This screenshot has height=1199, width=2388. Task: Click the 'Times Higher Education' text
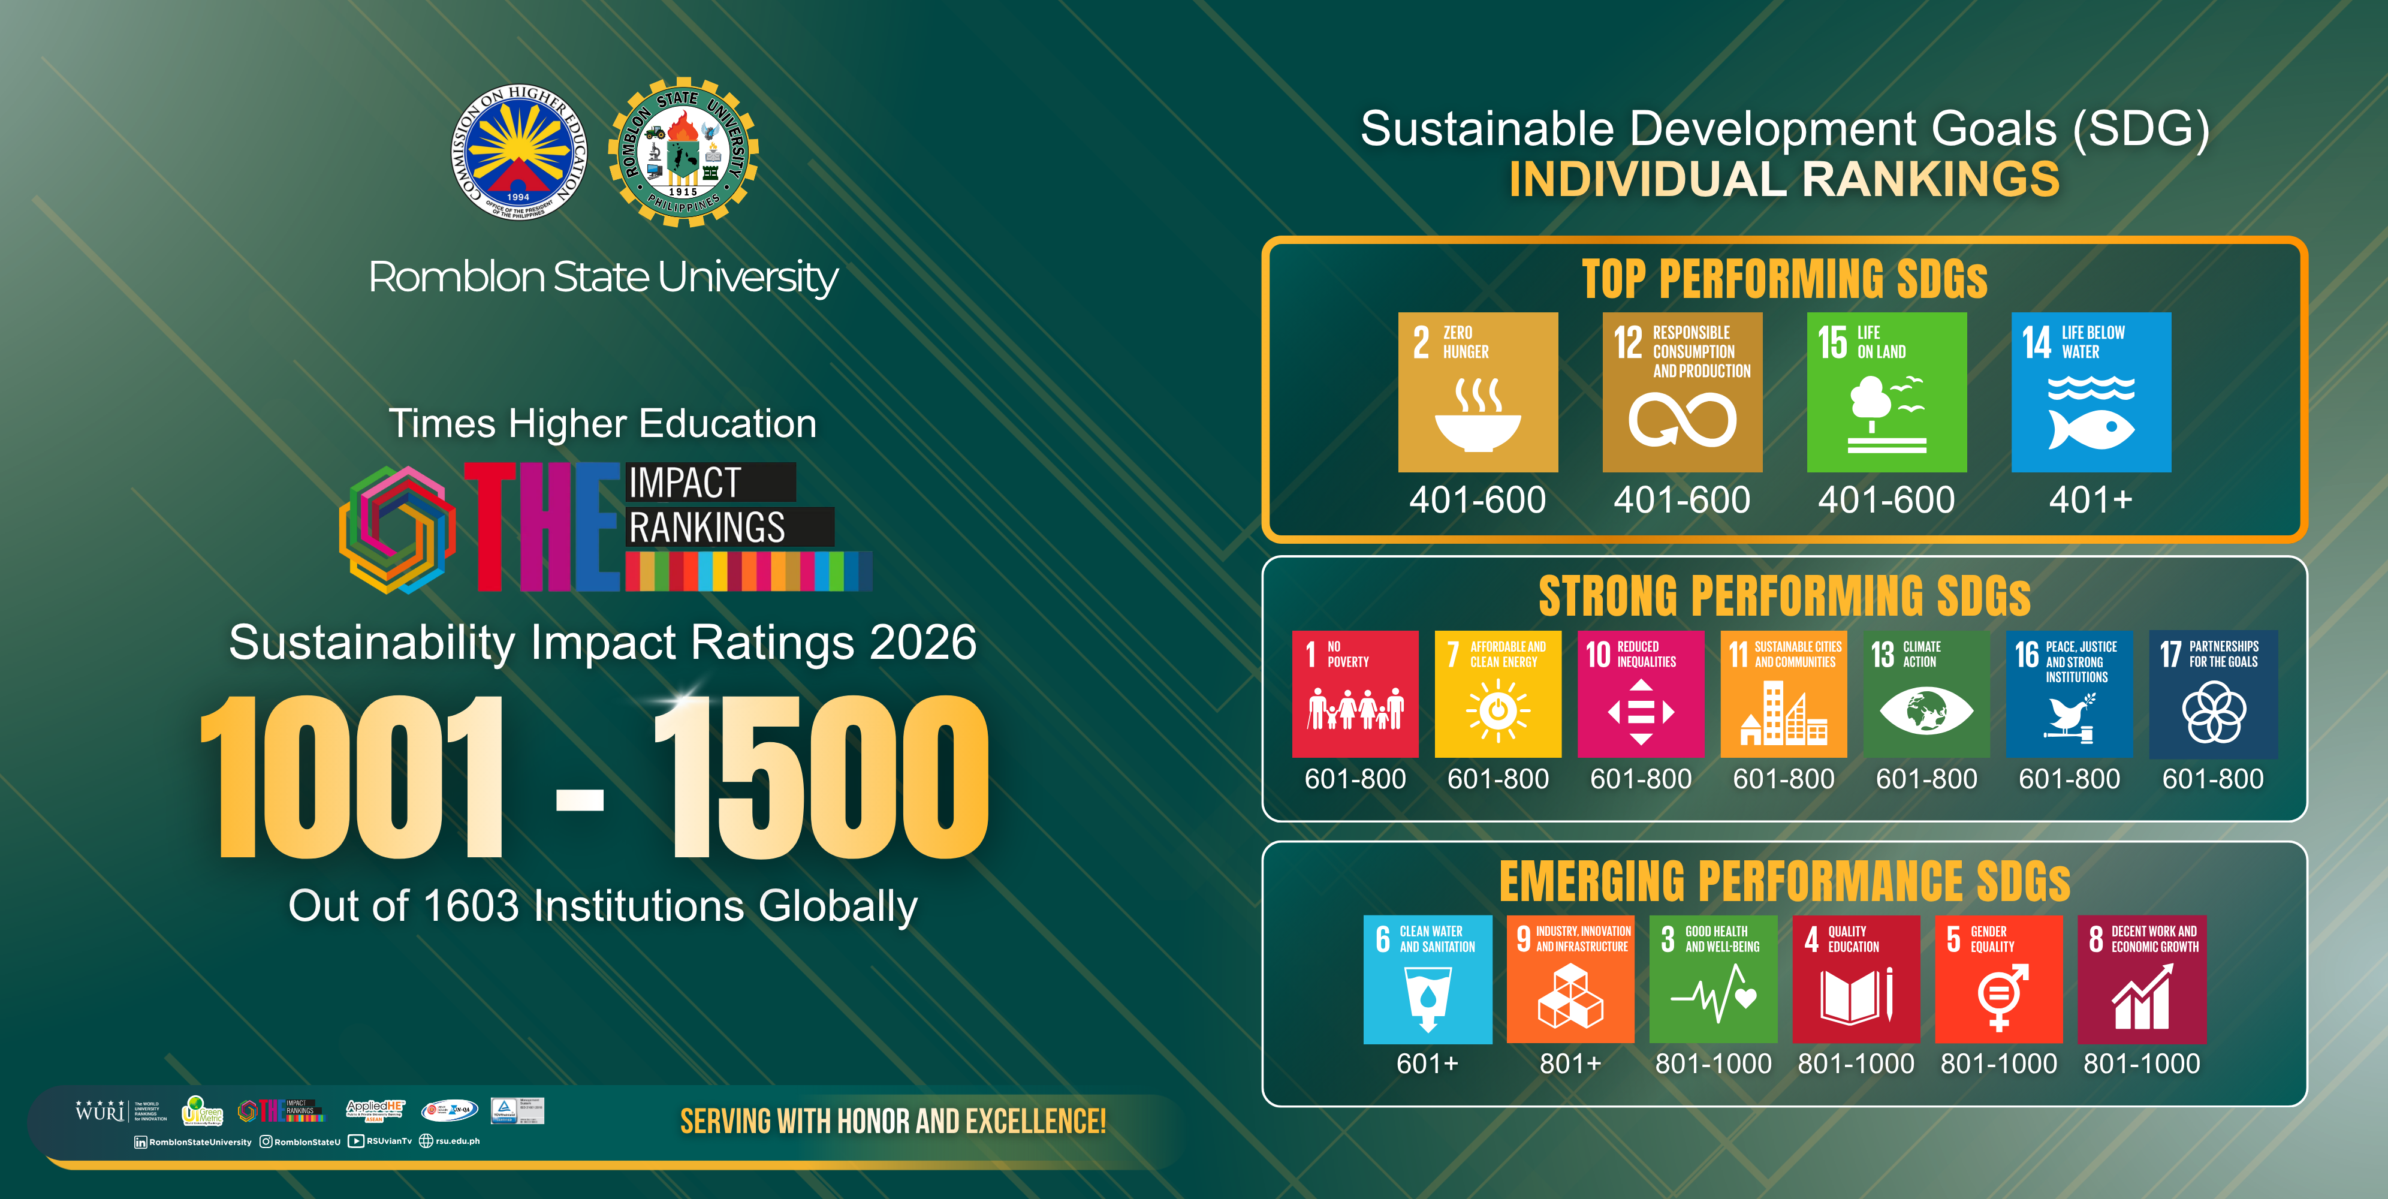(x=602, y=424)
